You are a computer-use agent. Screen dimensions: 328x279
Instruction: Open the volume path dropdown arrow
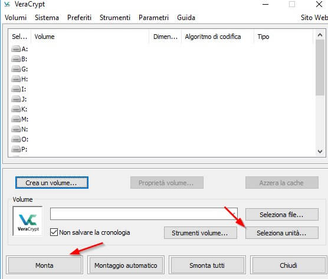tap(234, 214)
